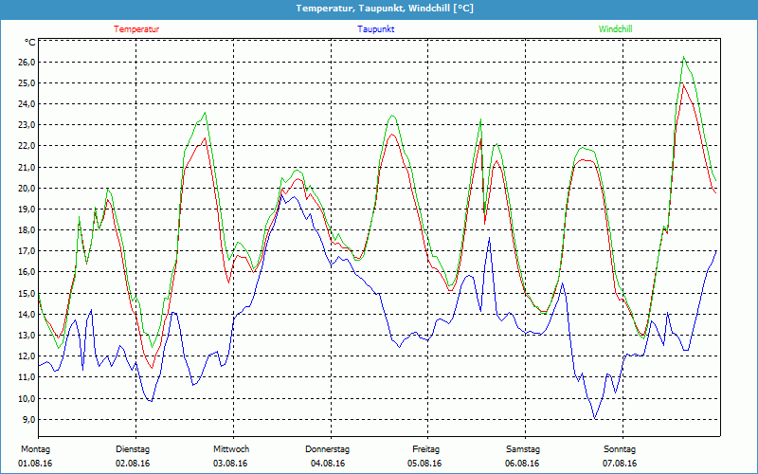This screenshot has width=758, height=474.
Task: Click the 25,0 y-axis value
Action: (x=27, y=82)
